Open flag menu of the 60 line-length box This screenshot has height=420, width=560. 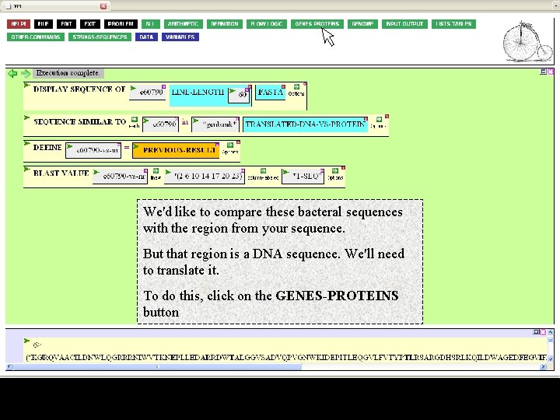232,91
